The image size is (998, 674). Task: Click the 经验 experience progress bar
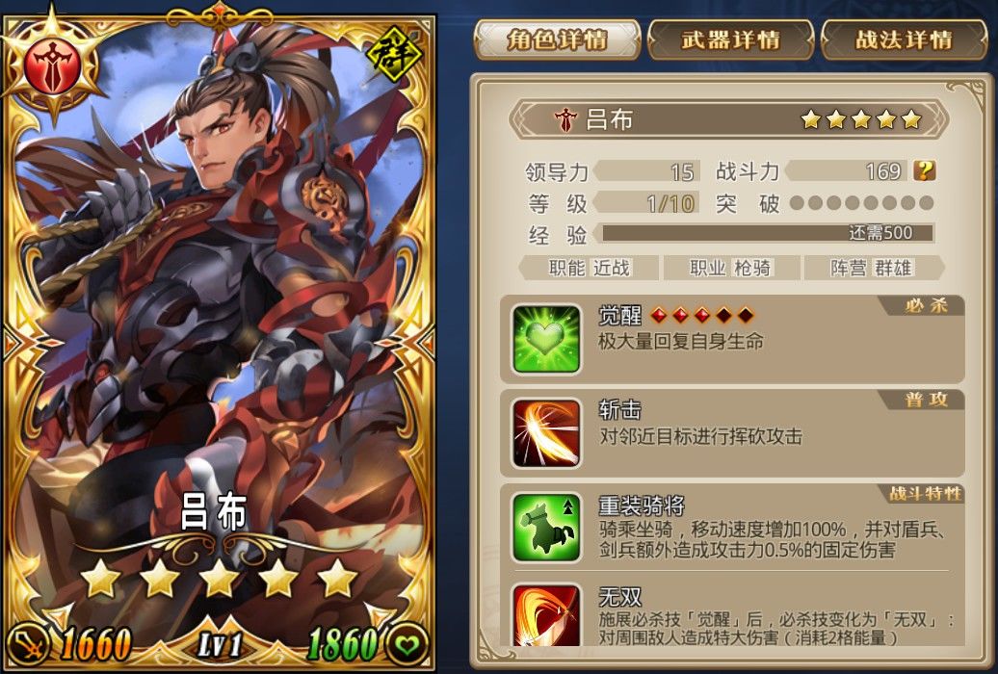(767, 233)
